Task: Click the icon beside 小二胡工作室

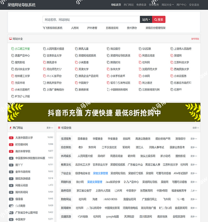Action: (12, 49)
